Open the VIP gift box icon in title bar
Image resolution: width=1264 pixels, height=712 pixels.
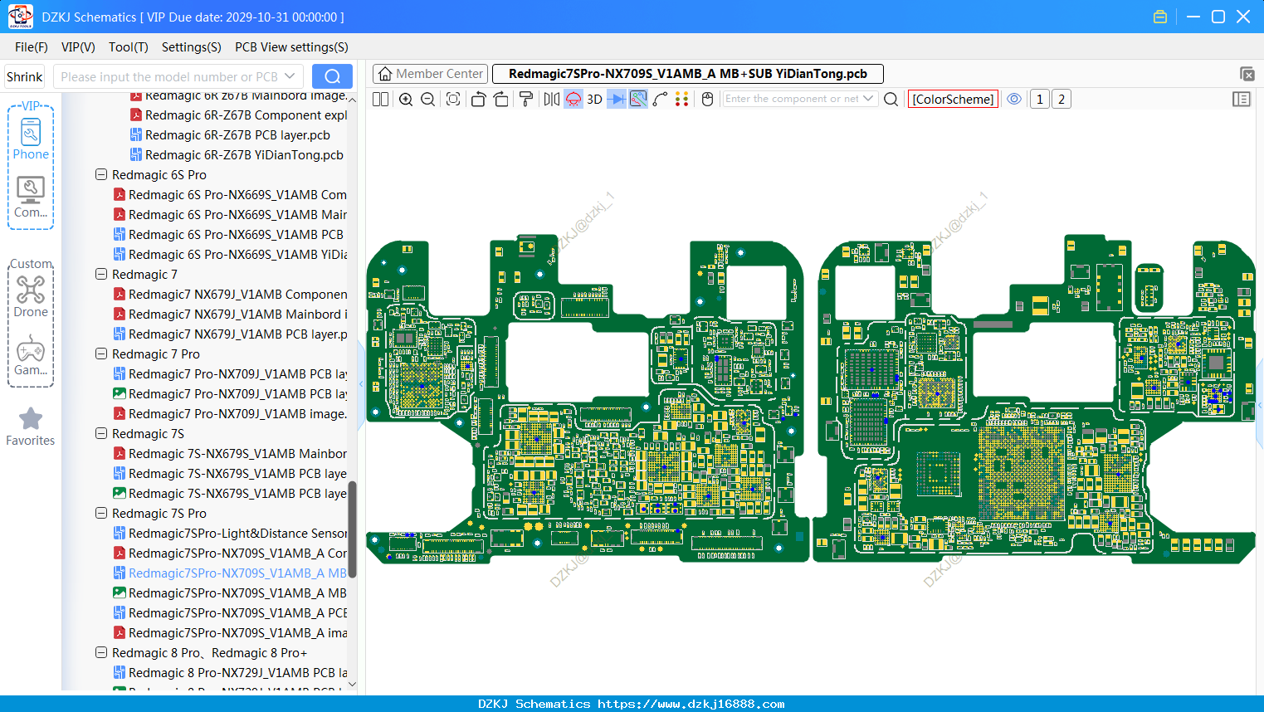coord(1160,17)
